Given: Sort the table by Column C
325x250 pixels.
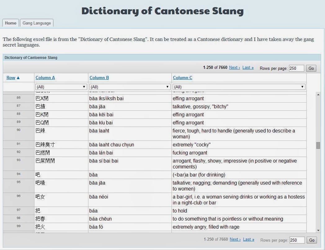Looking at the screenshot, I should click(183, 78).
